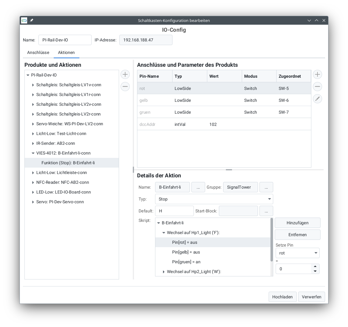
Task: Click the Hochladen button
Action: [282, 297]
